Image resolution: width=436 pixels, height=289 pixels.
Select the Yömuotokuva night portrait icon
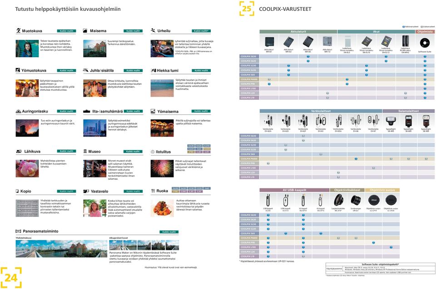[18, 70]
